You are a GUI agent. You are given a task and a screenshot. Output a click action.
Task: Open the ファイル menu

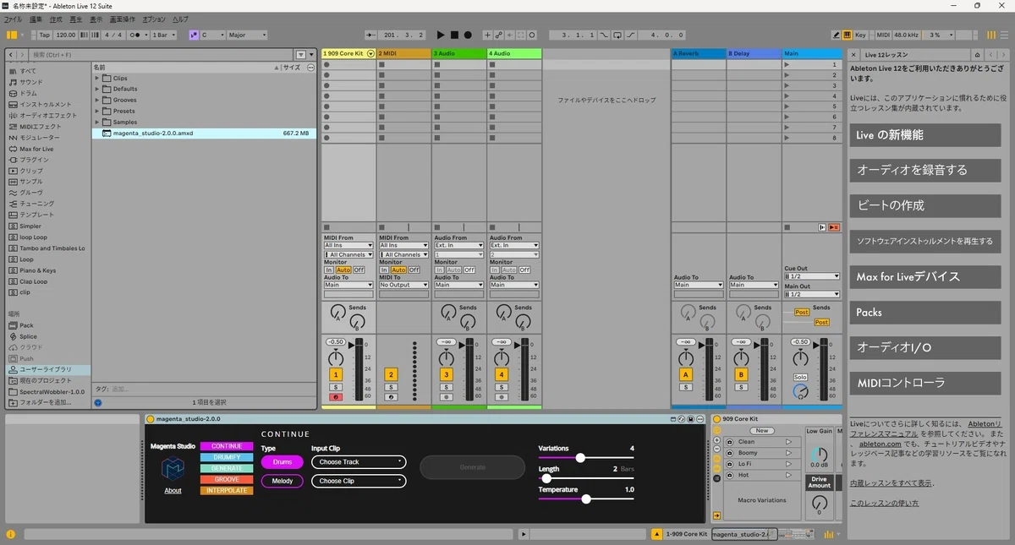pos(13,19)
